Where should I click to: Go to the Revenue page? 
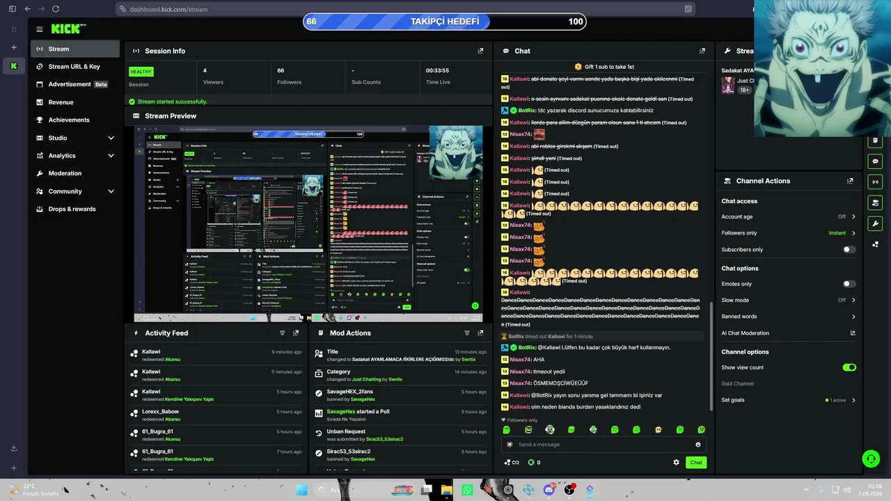tap(75, 102)
